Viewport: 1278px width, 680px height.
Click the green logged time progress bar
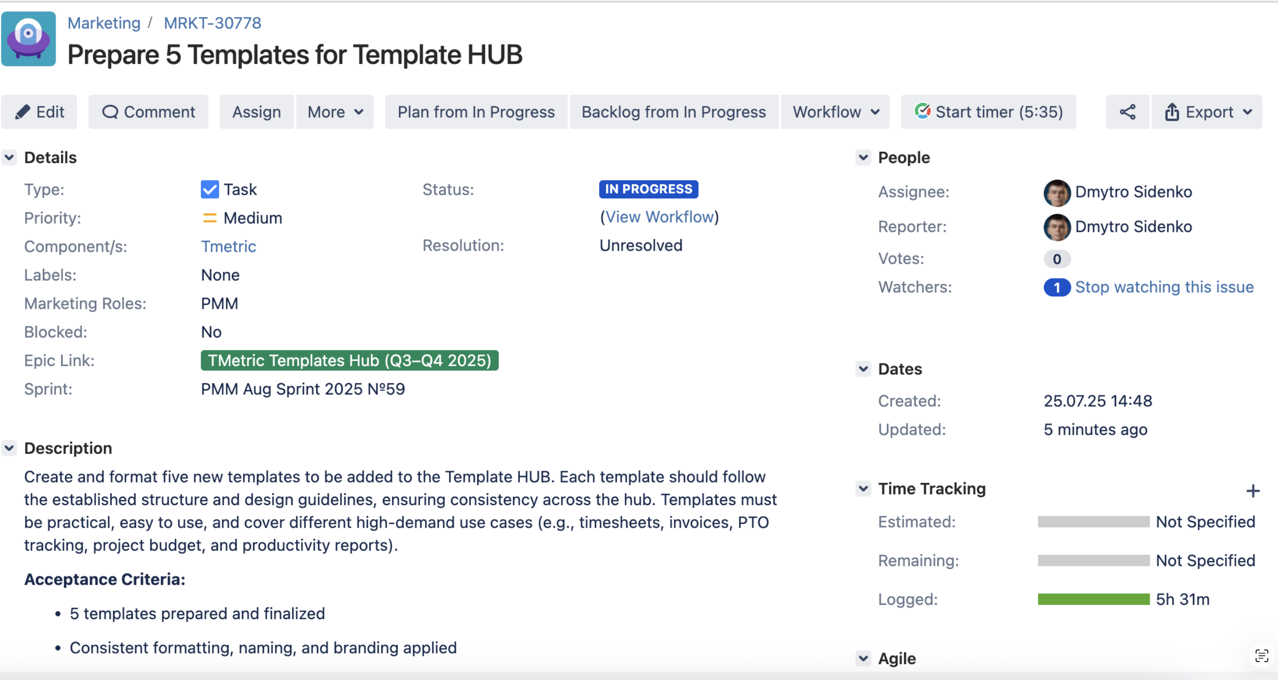pyautogui.click(x=1093, y=599)
